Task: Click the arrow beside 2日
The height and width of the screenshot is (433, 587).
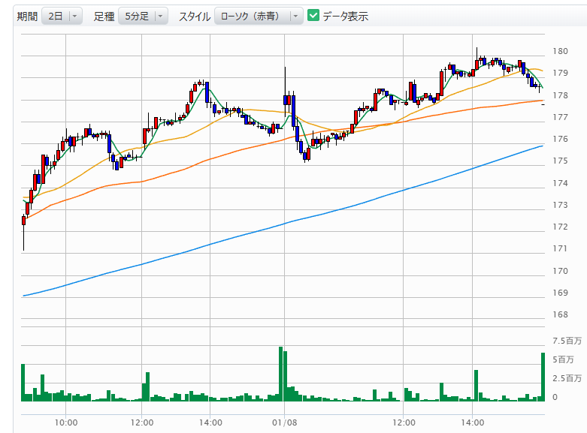Action: click(74, 17)
